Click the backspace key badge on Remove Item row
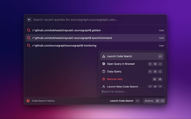 pos(160,79)
